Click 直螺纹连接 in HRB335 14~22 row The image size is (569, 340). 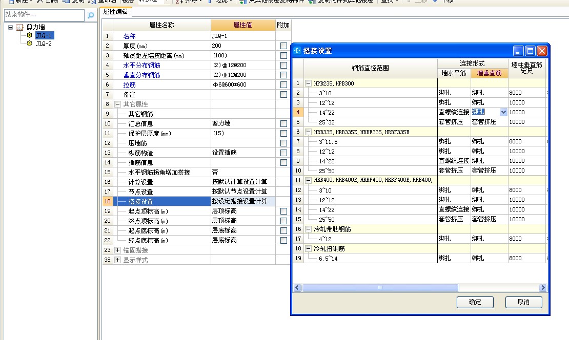[454, 161]
